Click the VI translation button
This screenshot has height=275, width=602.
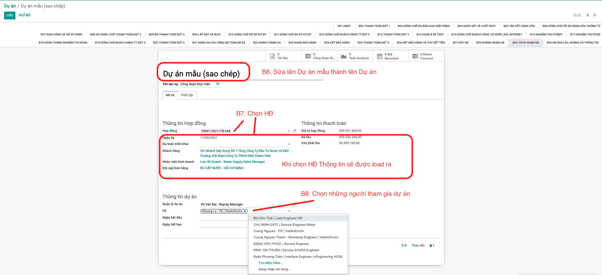tap(218, 84)
